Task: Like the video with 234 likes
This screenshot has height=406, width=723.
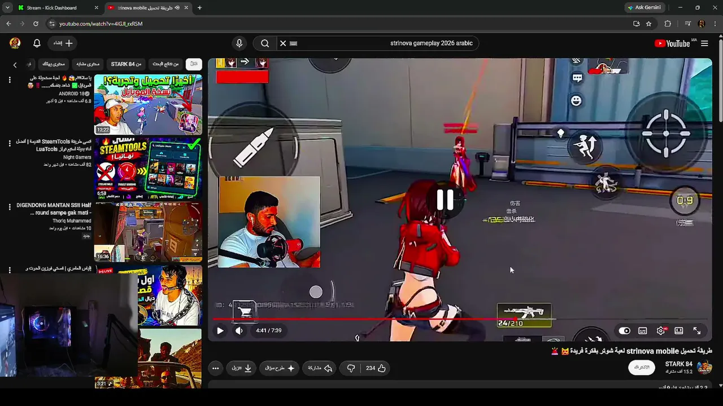Action: [x=376, y=368]
